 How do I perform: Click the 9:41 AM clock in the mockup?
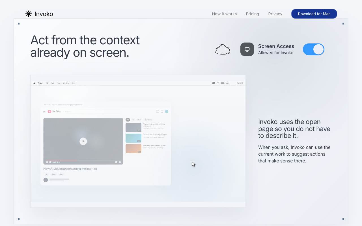(x=240, y=83)
